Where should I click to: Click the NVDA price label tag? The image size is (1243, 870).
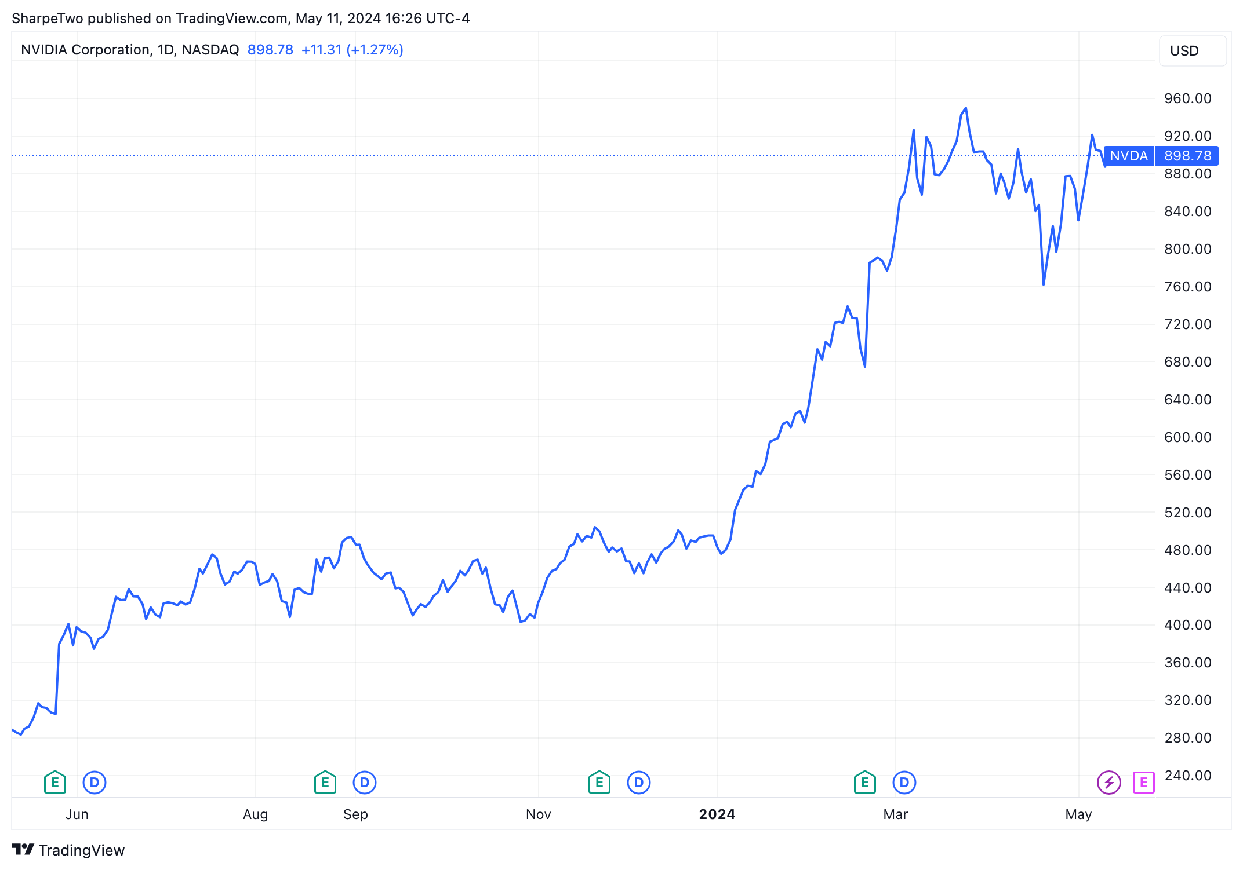coord(1128,156)
